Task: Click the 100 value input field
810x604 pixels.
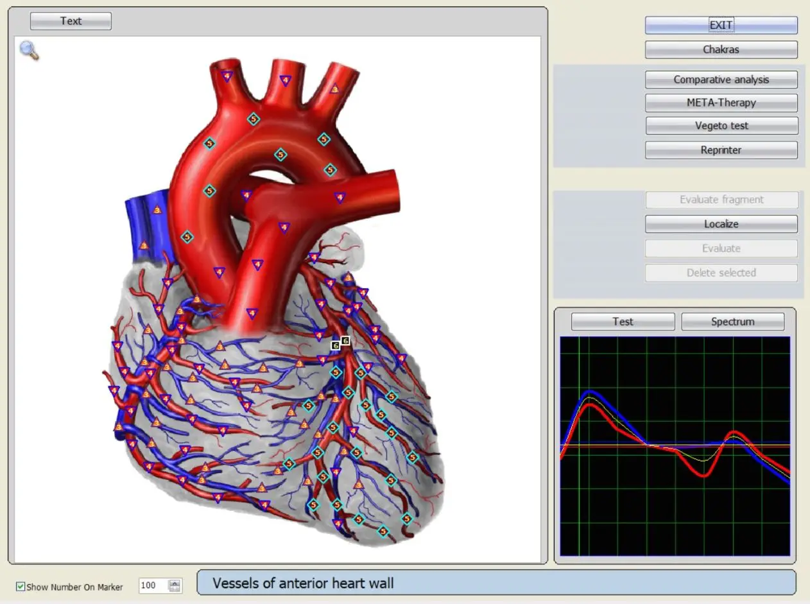Action: [x=152, y=586]
